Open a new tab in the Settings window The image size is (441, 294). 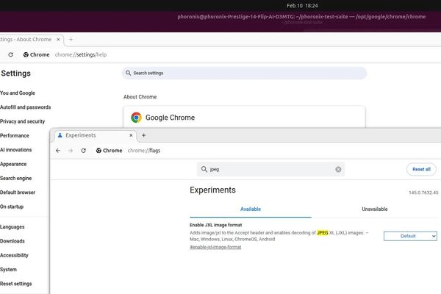click(71, 40)
